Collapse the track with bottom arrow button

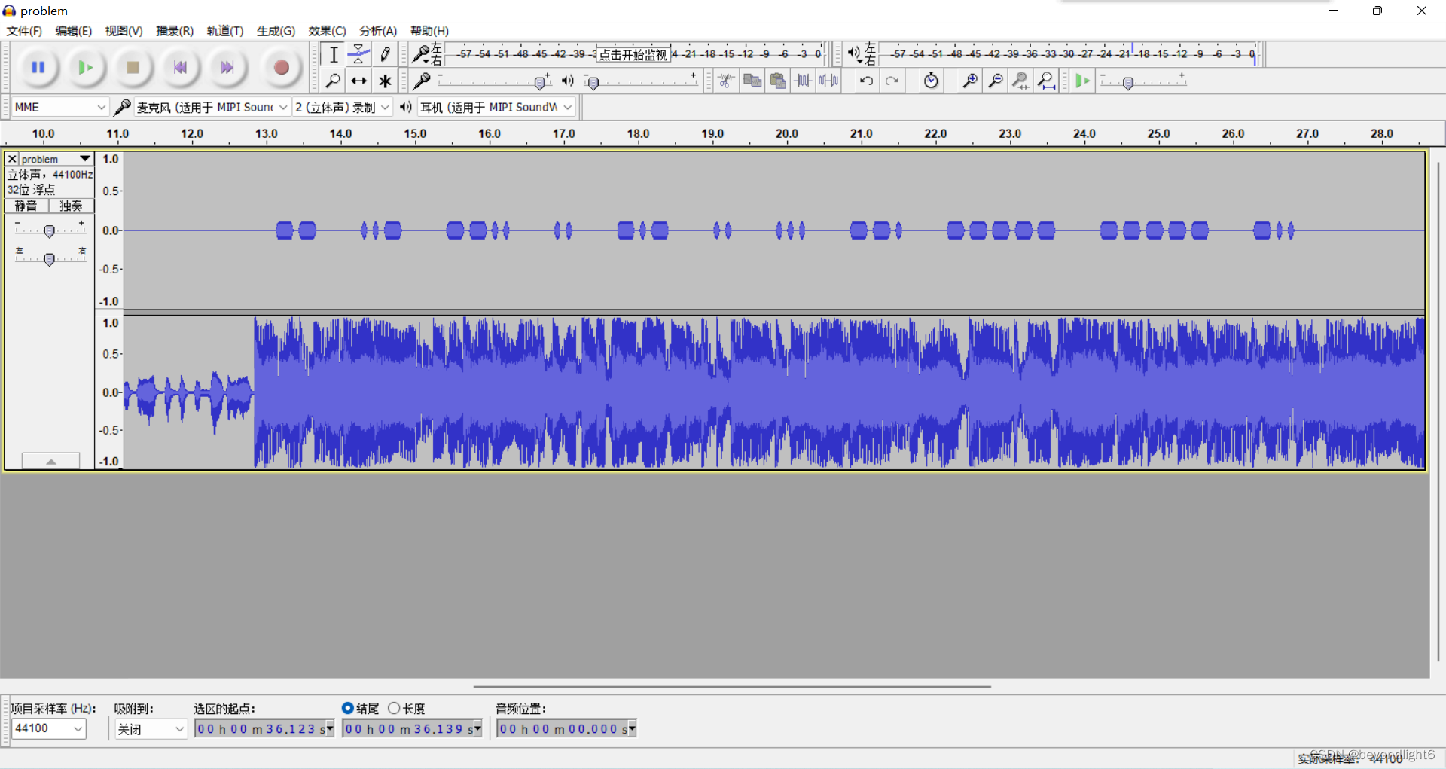[x=50, y=461]
